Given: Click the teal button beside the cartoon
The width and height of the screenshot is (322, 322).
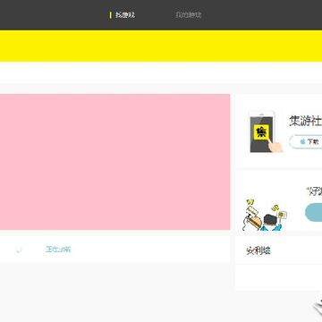Looking at the screenshot, I should coord(314,212).
